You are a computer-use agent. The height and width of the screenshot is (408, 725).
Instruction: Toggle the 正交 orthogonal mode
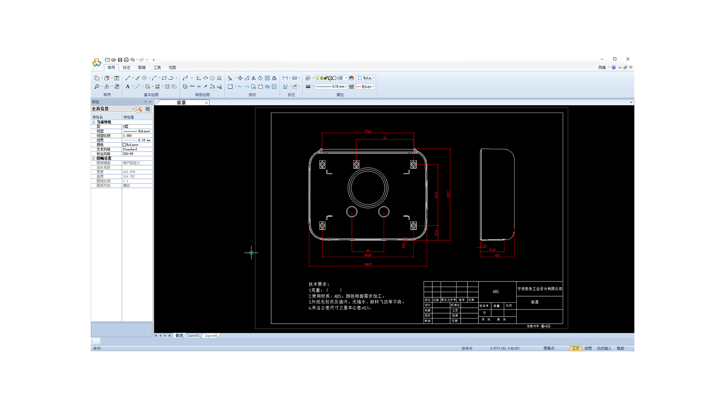coord(575,348)
